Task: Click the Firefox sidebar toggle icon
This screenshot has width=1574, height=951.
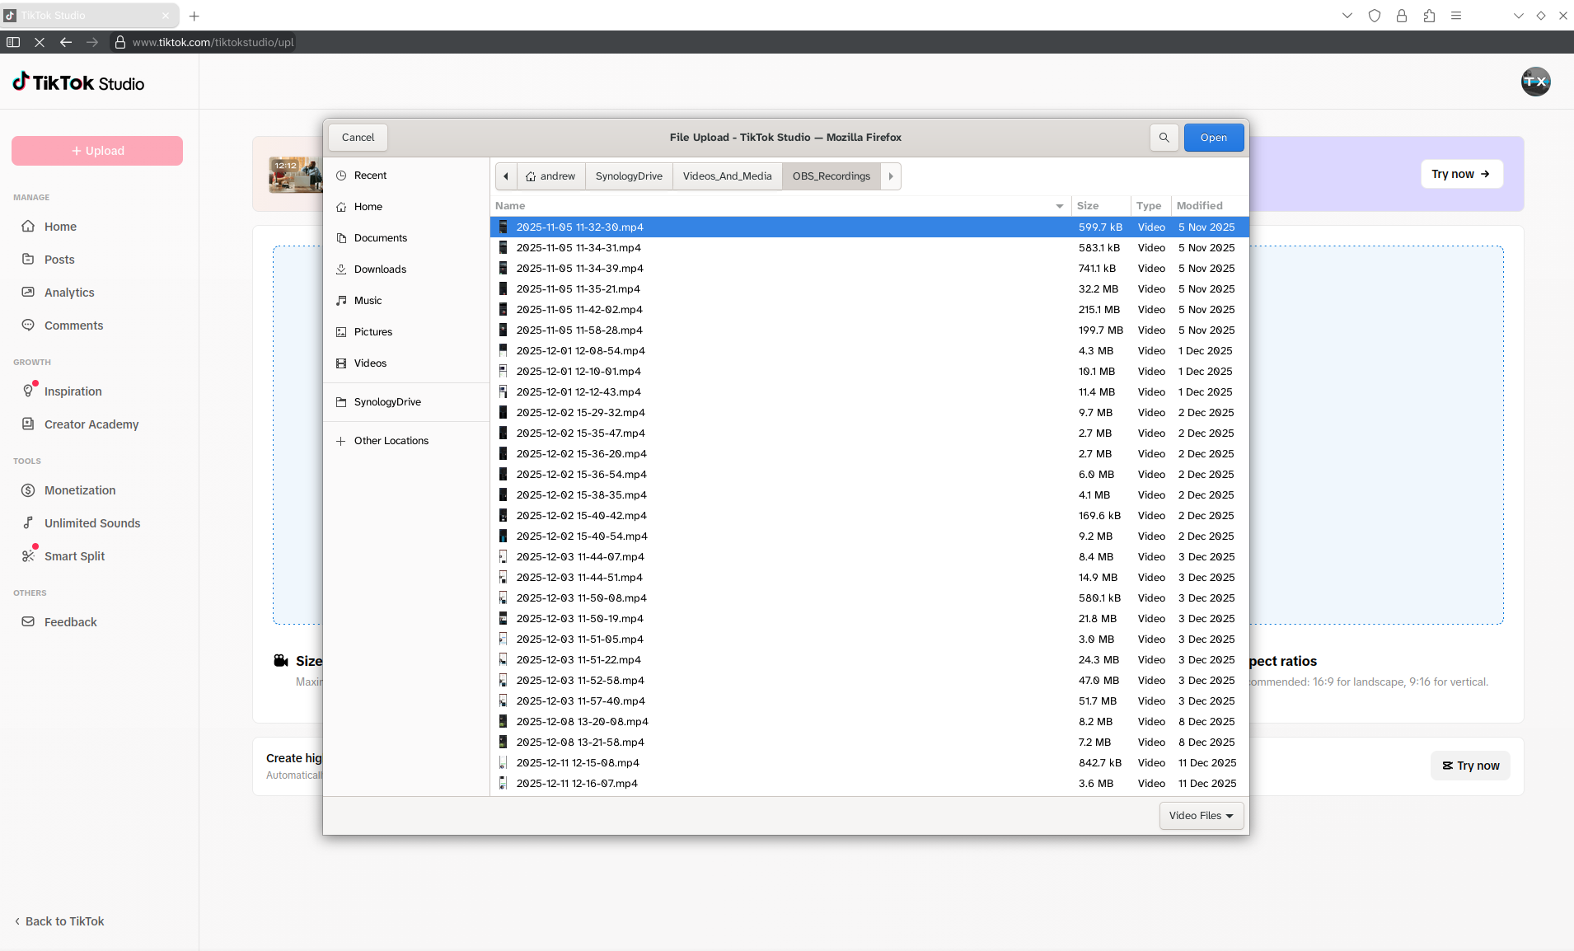Action: 13,42
